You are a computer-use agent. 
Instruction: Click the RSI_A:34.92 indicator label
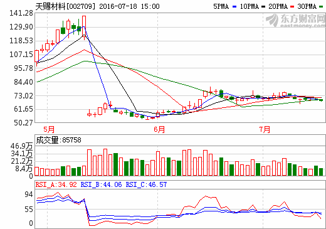(x=56, y=184)
